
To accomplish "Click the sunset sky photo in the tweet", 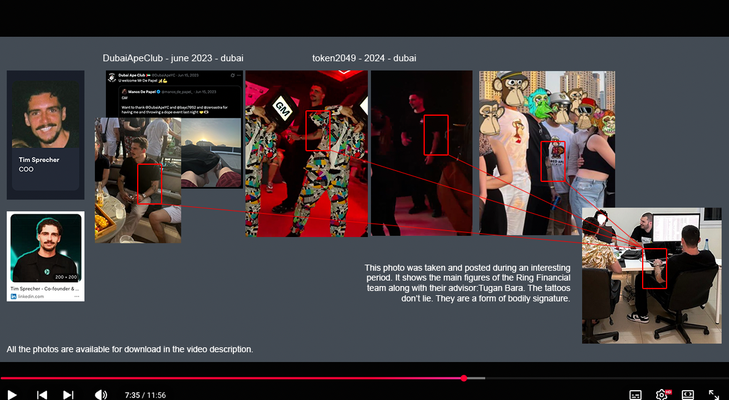I will pos(212,153).
